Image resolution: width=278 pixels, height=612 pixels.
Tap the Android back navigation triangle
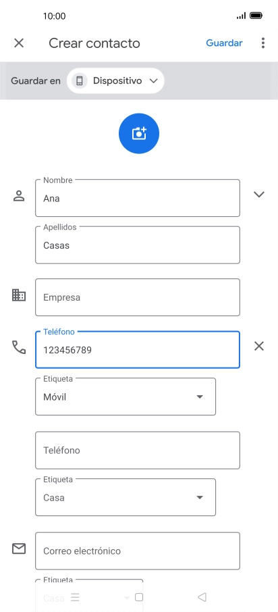click(x=202, y=597)
